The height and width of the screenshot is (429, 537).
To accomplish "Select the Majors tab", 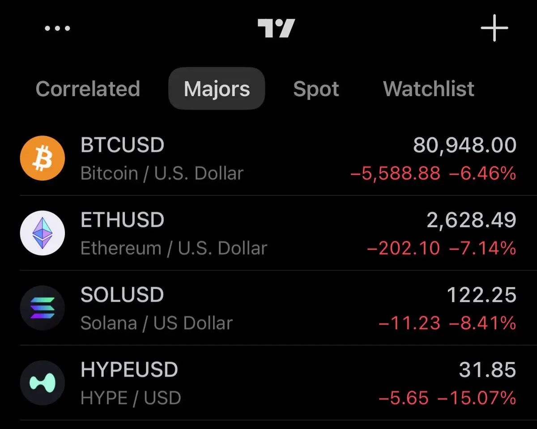I will pyautogui.click(x=217, y=89).
